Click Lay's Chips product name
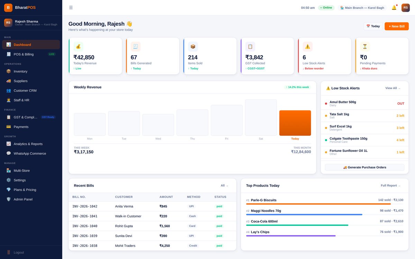Image resolution: width=415 pixels, height=259 pixels. (260, 232)
